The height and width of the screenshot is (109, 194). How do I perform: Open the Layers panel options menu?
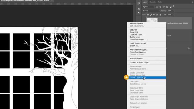coord(192,2)
